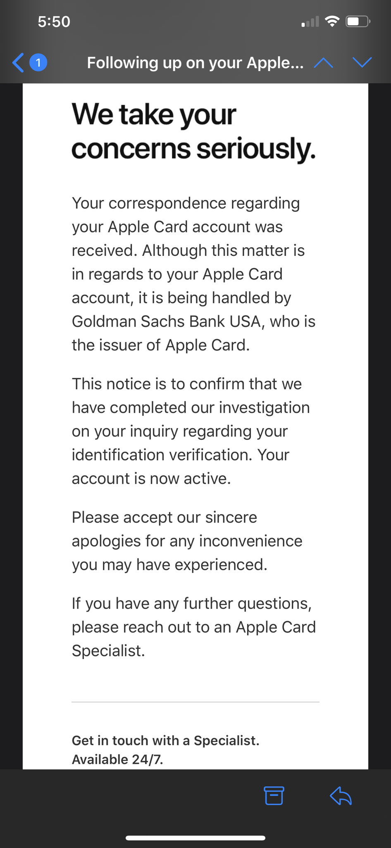This screenshot has height=848, width=391.
Task: Tap the 'Goldman Sachs Bank USA' text
Action: point(167,321)
